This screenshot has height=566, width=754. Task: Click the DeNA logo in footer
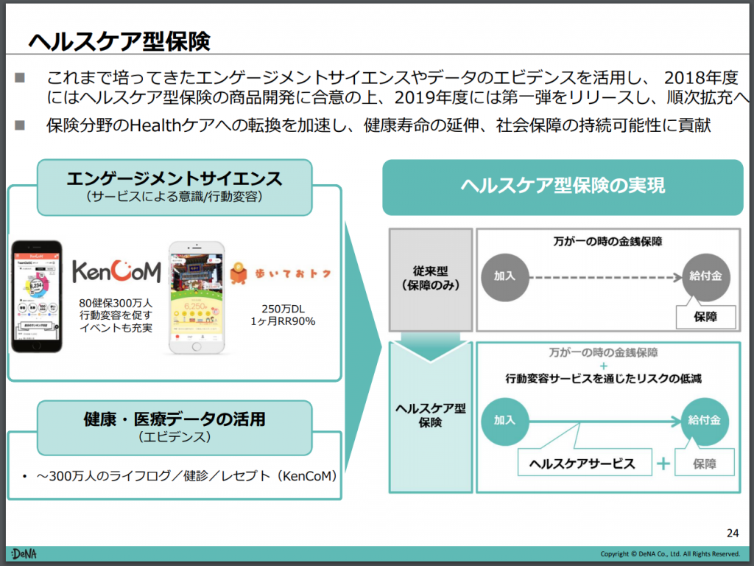pos(24,553)
